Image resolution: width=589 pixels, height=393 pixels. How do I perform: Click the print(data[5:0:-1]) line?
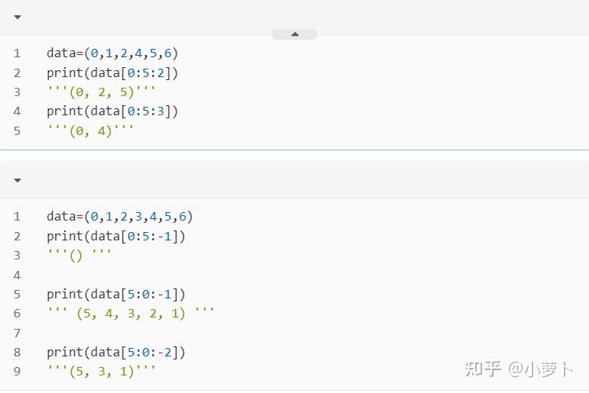click(x=116, y=295)
